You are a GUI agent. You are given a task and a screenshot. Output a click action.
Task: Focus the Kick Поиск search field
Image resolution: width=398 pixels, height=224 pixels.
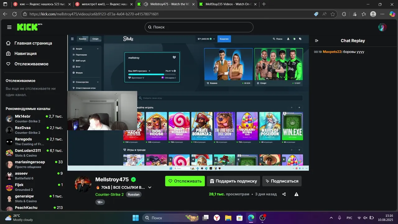coord(199,27)
